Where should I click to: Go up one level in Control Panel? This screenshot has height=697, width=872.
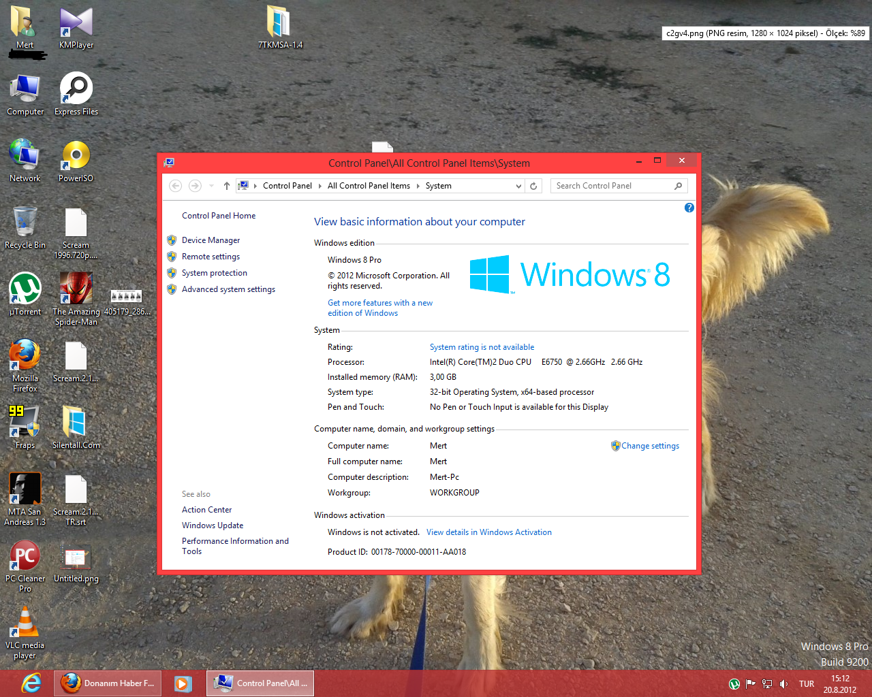pyautogui.click(x=227, y=186)
